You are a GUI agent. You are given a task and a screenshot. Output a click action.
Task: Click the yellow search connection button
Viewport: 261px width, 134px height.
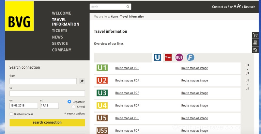(47, 123)
